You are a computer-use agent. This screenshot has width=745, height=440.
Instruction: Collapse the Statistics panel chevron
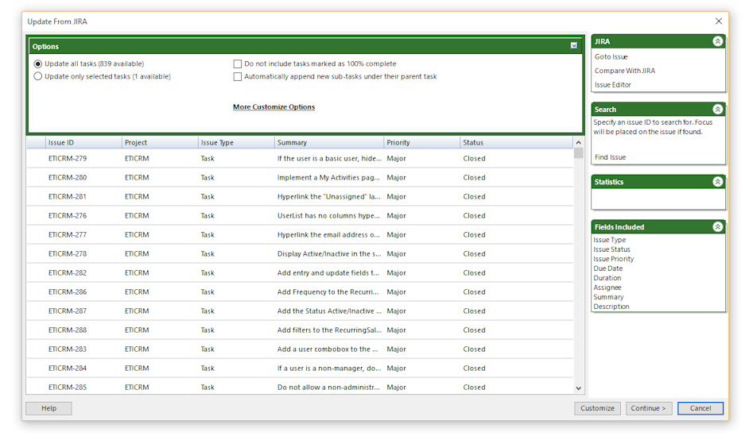click(717, 182)
